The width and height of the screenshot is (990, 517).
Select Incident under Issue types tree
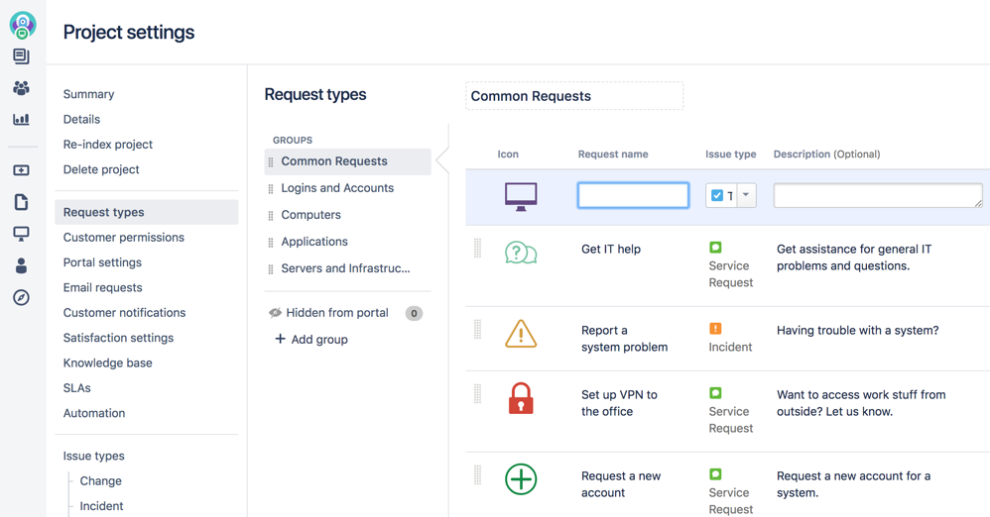(x=101, y=506)
